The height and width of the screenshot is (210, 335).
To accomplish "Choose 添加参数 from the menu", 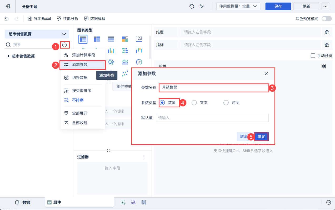I will click(83, 65).
